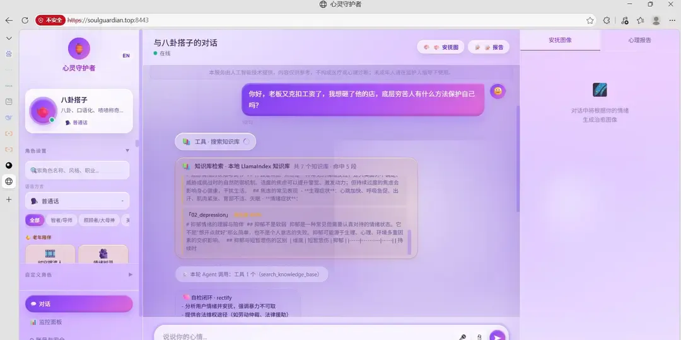Switch to the 心理报告 tab
This screenshot has height=340, width=681.
(x=640, y=40)
